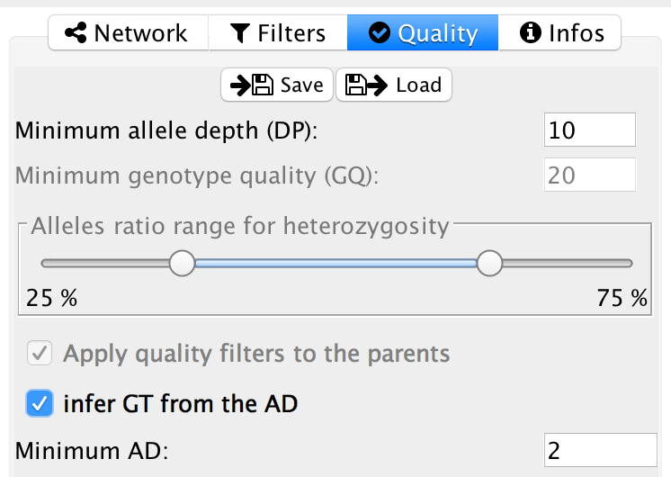This screenshot has height=477, width=671.
Task: Click the 75 % upper ratio slider handle
Action: pos(489,264)
